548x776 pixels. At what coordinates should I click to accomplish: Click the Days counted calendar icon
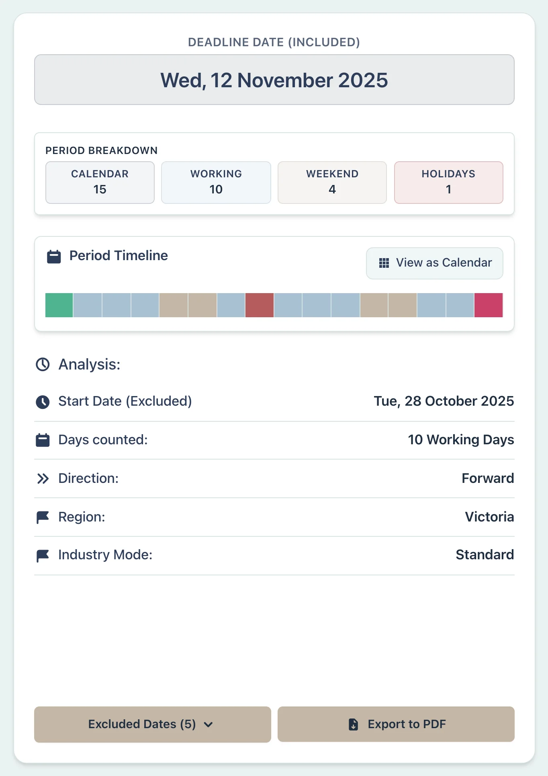pos(43,440)
